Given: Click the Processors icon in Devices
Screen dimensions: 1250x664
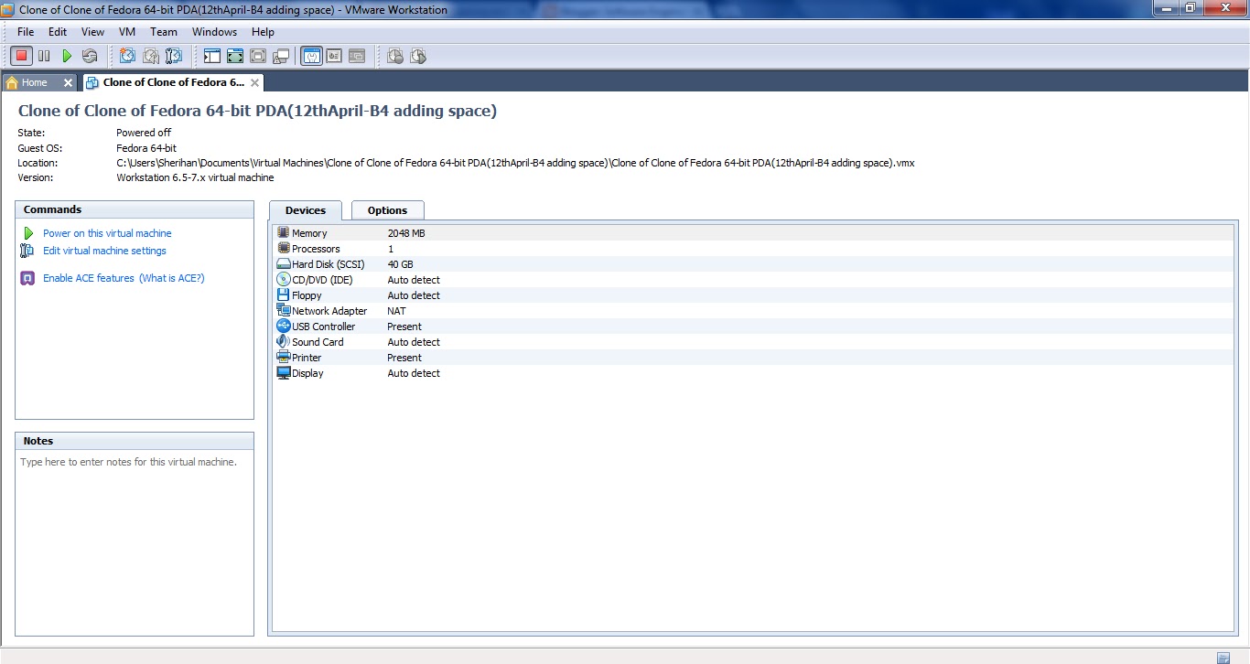Looking at the screenshot, I should tap(284, 249).
